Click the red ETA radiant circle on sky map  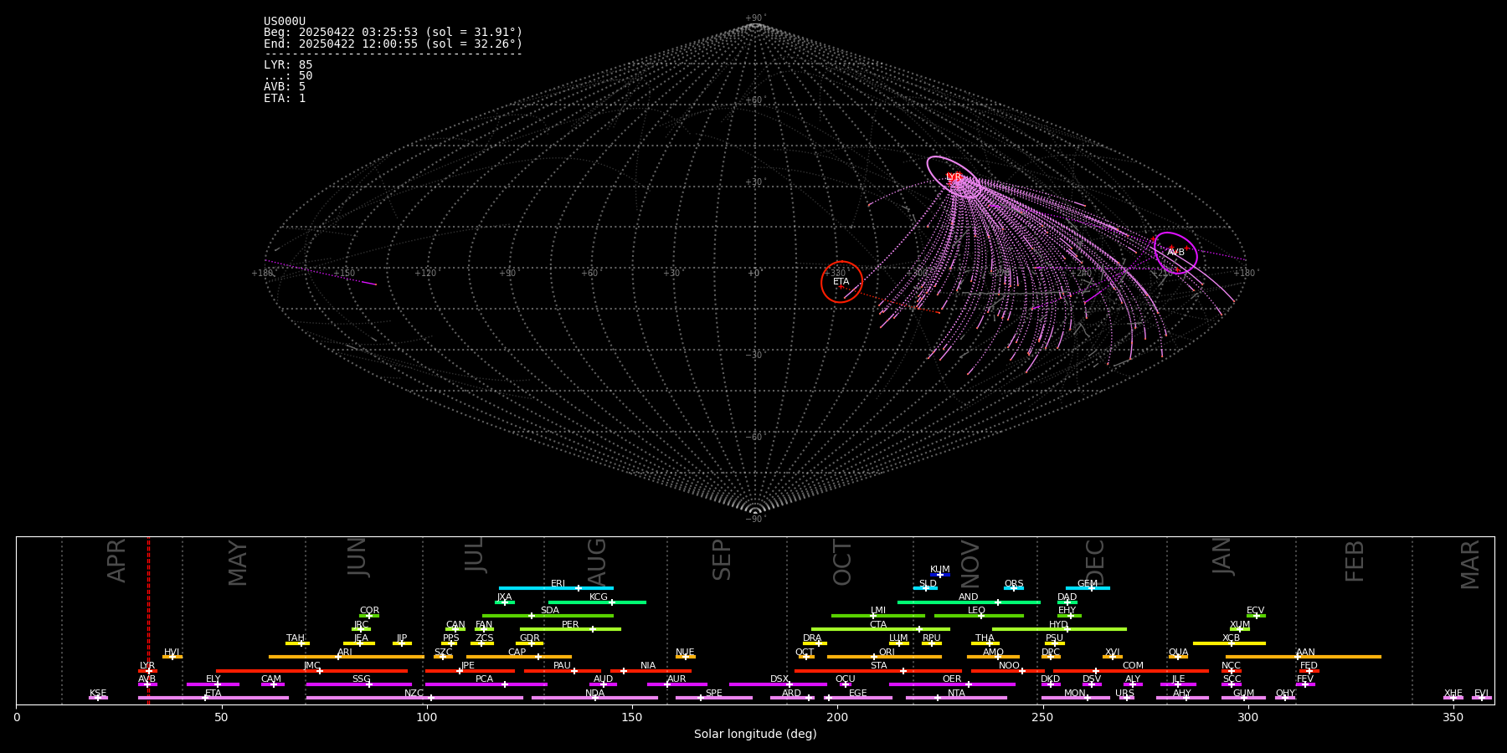click(841, 282)
